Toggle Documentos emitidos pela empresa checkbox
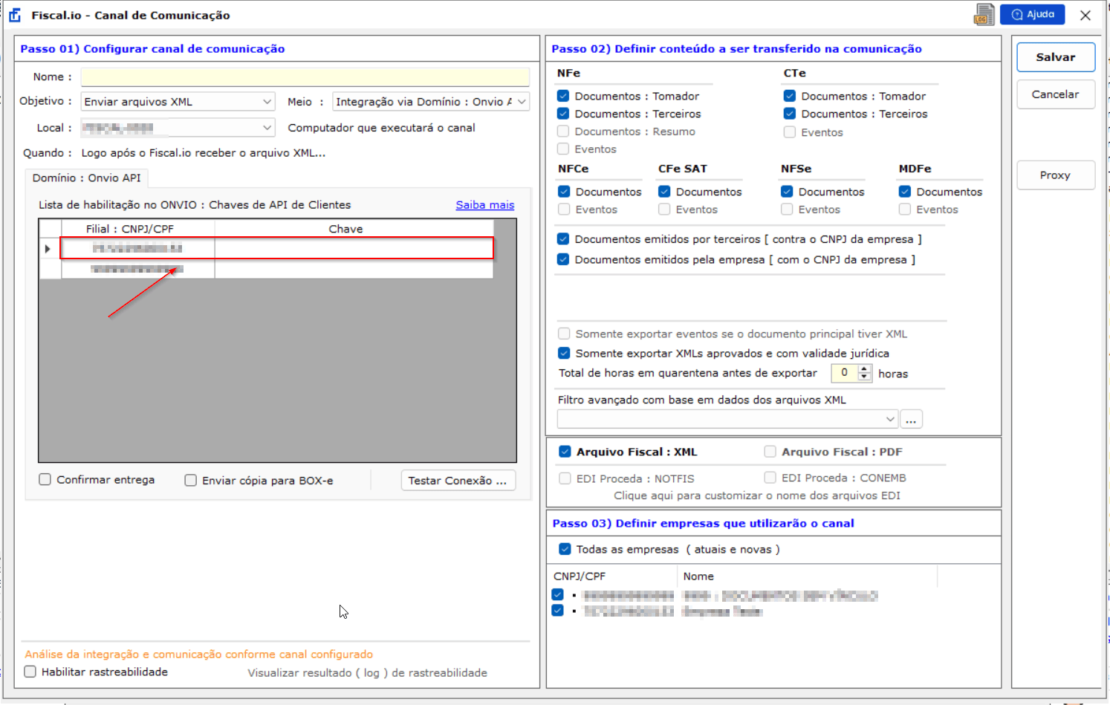The width and height of the screenshot is (1110, 705). [563, 259]
